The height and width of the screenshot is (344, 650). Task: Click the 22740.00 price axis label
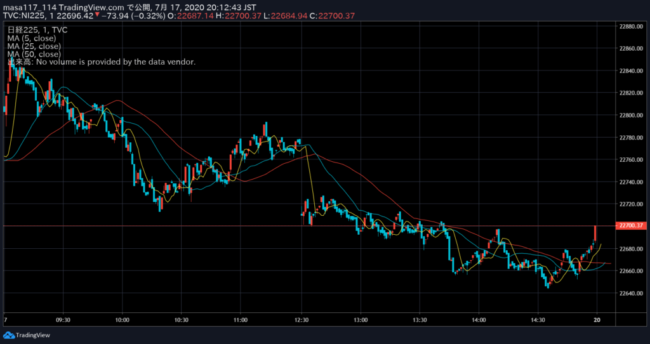[631, 182]
